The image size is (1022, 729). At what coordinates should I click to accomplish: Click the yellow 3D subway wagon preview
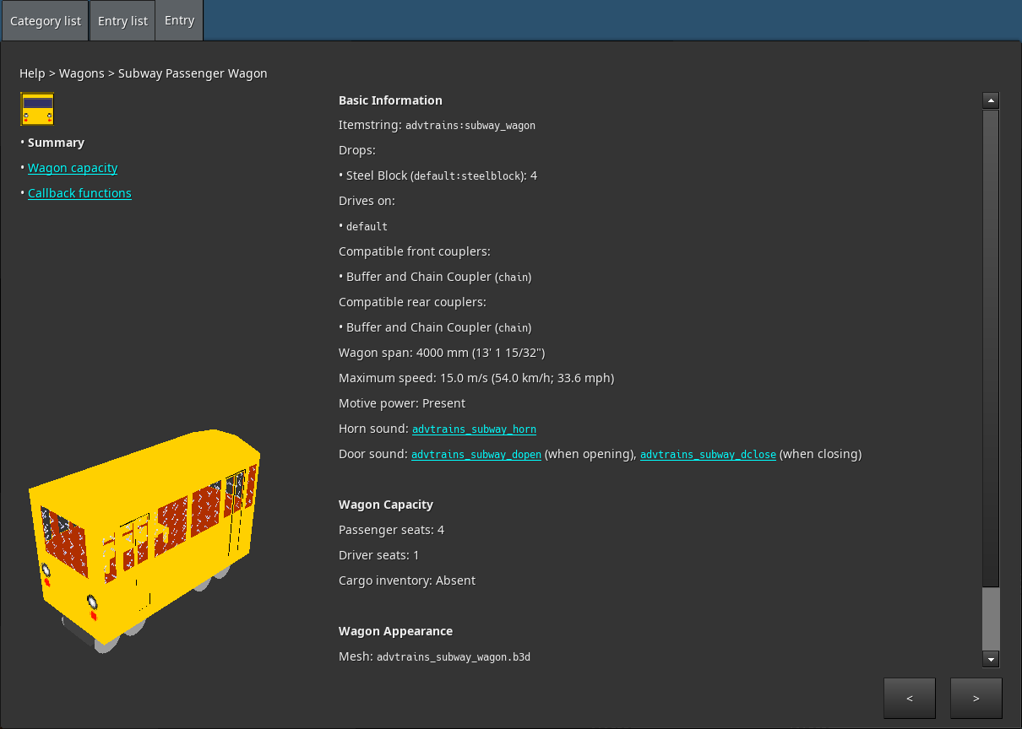(x=144, y=540)
